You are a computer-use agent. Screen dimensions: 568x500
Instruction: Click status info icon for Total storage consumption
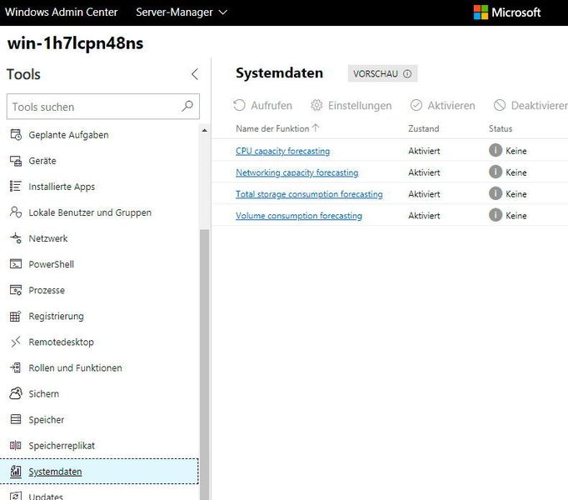click(496, 193)
